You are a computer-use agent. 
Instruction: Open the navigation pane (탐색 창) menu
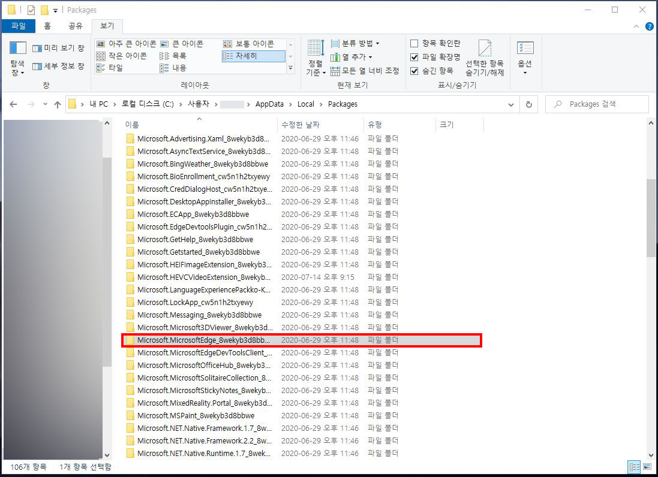pos(17,59)
